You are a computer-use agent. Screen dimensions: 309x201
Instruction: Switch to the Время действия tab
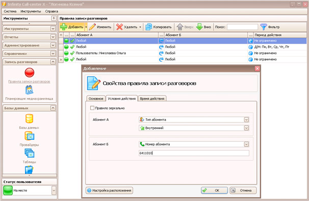pos(152,98)
